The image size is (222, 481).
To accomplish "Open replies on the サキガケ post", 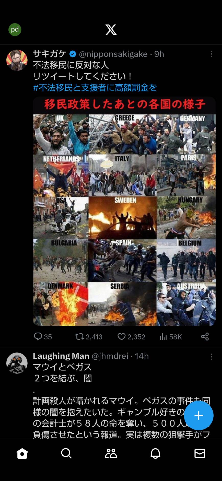I will pos(43,337).
